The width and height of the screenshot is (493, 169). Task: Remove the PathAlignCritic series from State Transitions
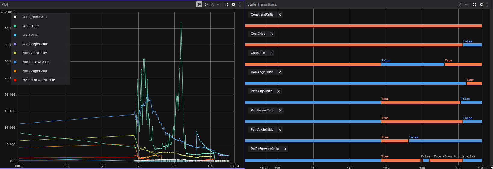pos(279,91)
